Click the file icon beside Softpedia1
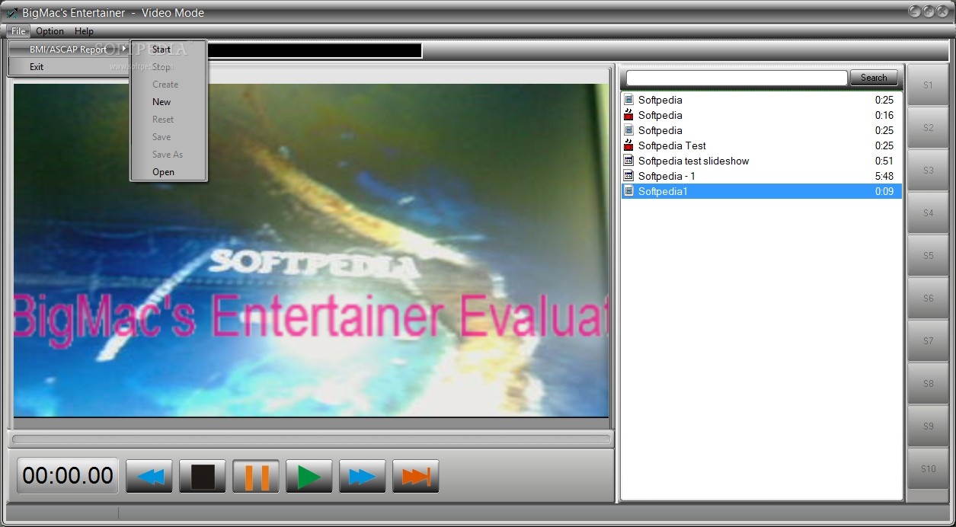The height and width of the screenshot is (527, 956). pos(628,191)
